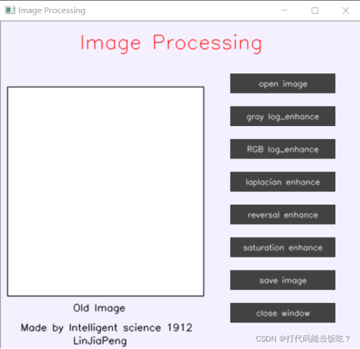Apply laplacian enhance

283,181
